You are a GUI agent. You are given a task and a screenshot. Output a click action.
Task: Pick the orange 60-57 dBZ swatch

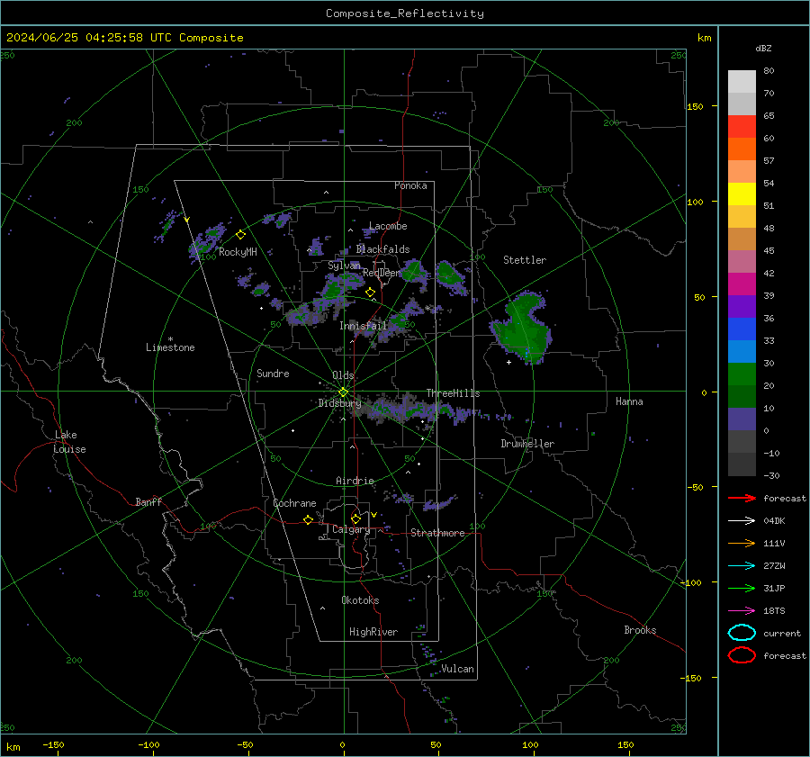[742, 149]
